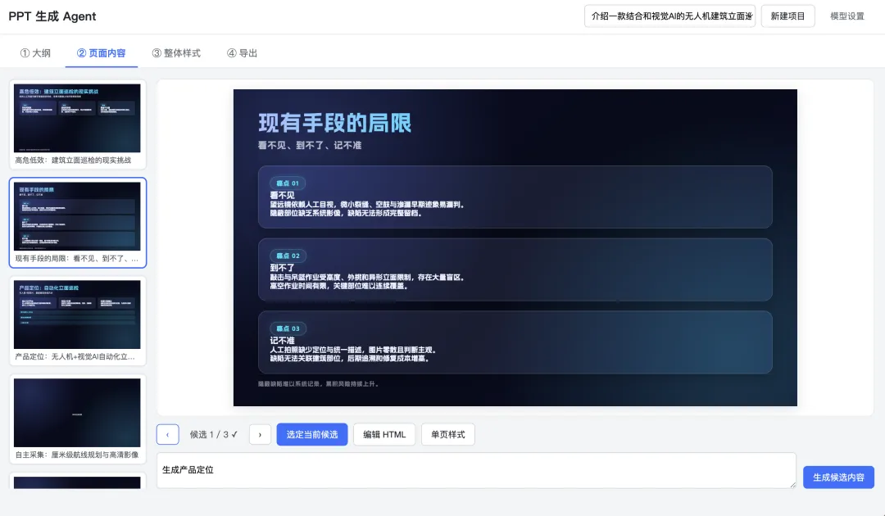Click the 痛点 01 badge in slide

click(288, 183)
